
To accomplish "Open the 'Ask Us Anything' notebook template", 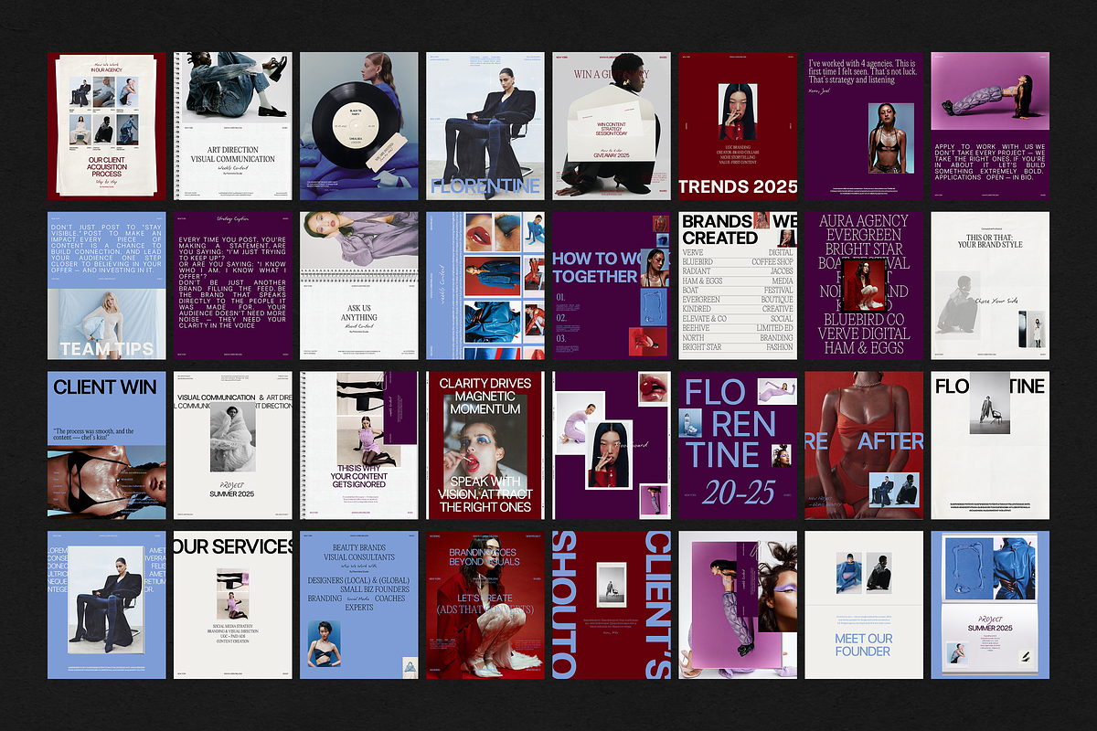I will tap(359, 286).
